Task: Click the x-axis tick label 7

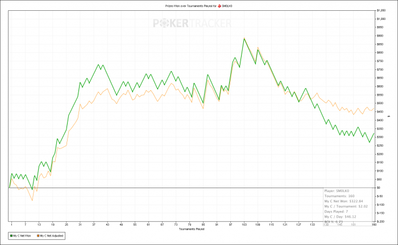Action: pos(25,225)
